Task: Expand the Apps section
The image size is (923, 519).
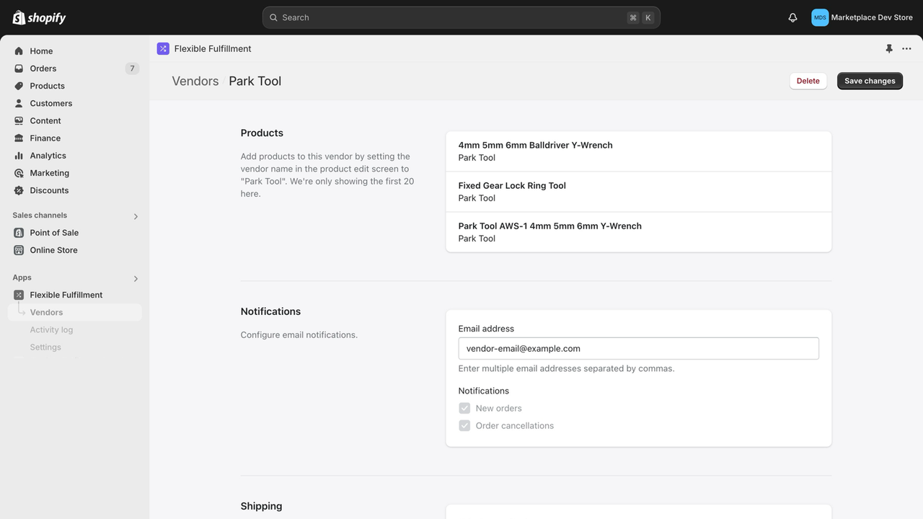Action: coord(136,278)
